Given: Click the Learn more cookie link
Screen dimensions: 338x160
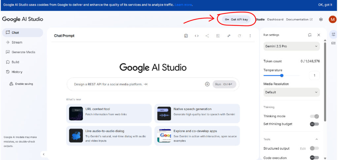Looking at the screenshot, I should [184, 5].
